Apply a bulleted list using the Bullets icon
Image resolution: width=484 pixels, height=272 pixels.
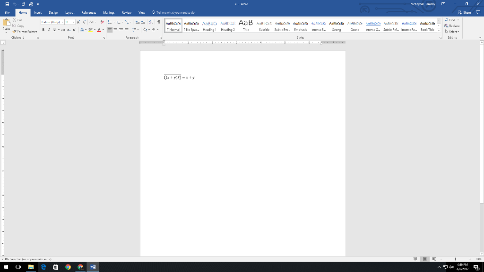pyautogui.click(x=110, y=22)
